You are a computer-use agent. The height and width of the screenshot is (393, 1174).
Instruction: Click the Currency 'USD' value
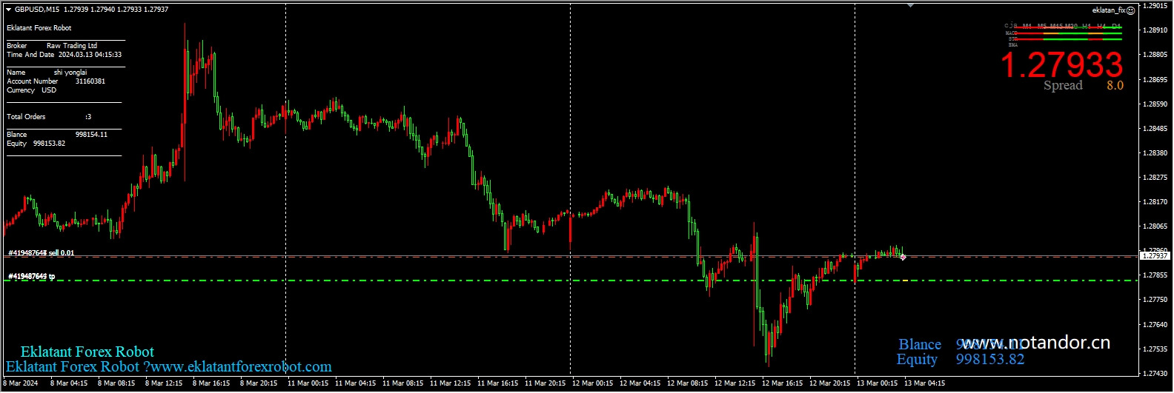tap(49, 90)
